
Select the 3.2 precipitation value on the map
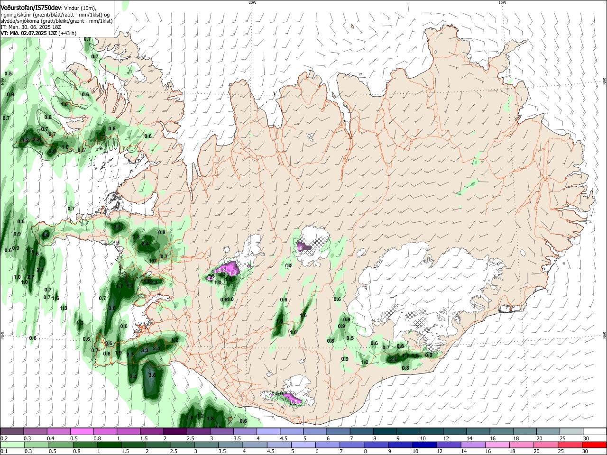[26, 140]
